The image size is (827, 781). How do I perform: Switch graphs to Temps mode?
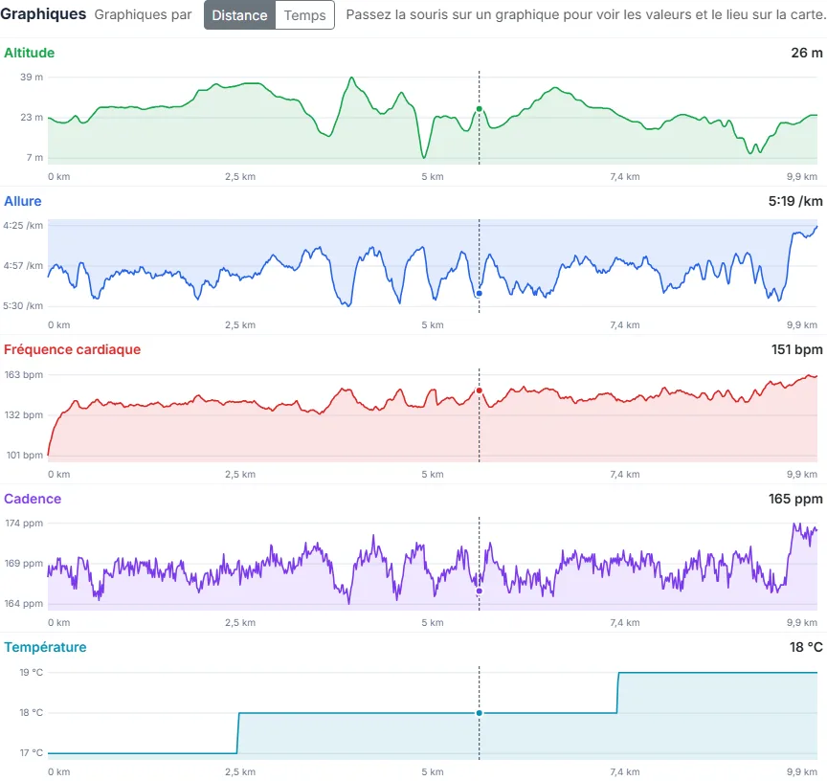point(304,14)
